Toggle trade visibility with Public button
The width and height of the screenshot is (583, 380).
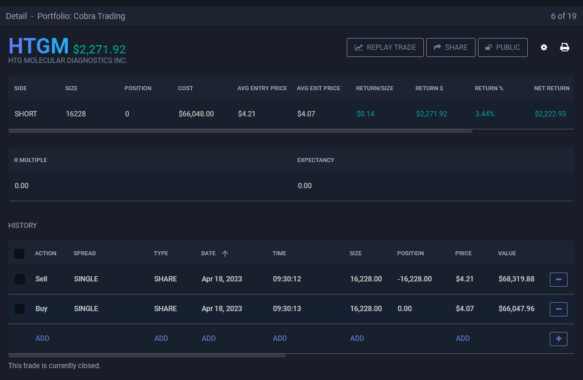click(502, 47)
